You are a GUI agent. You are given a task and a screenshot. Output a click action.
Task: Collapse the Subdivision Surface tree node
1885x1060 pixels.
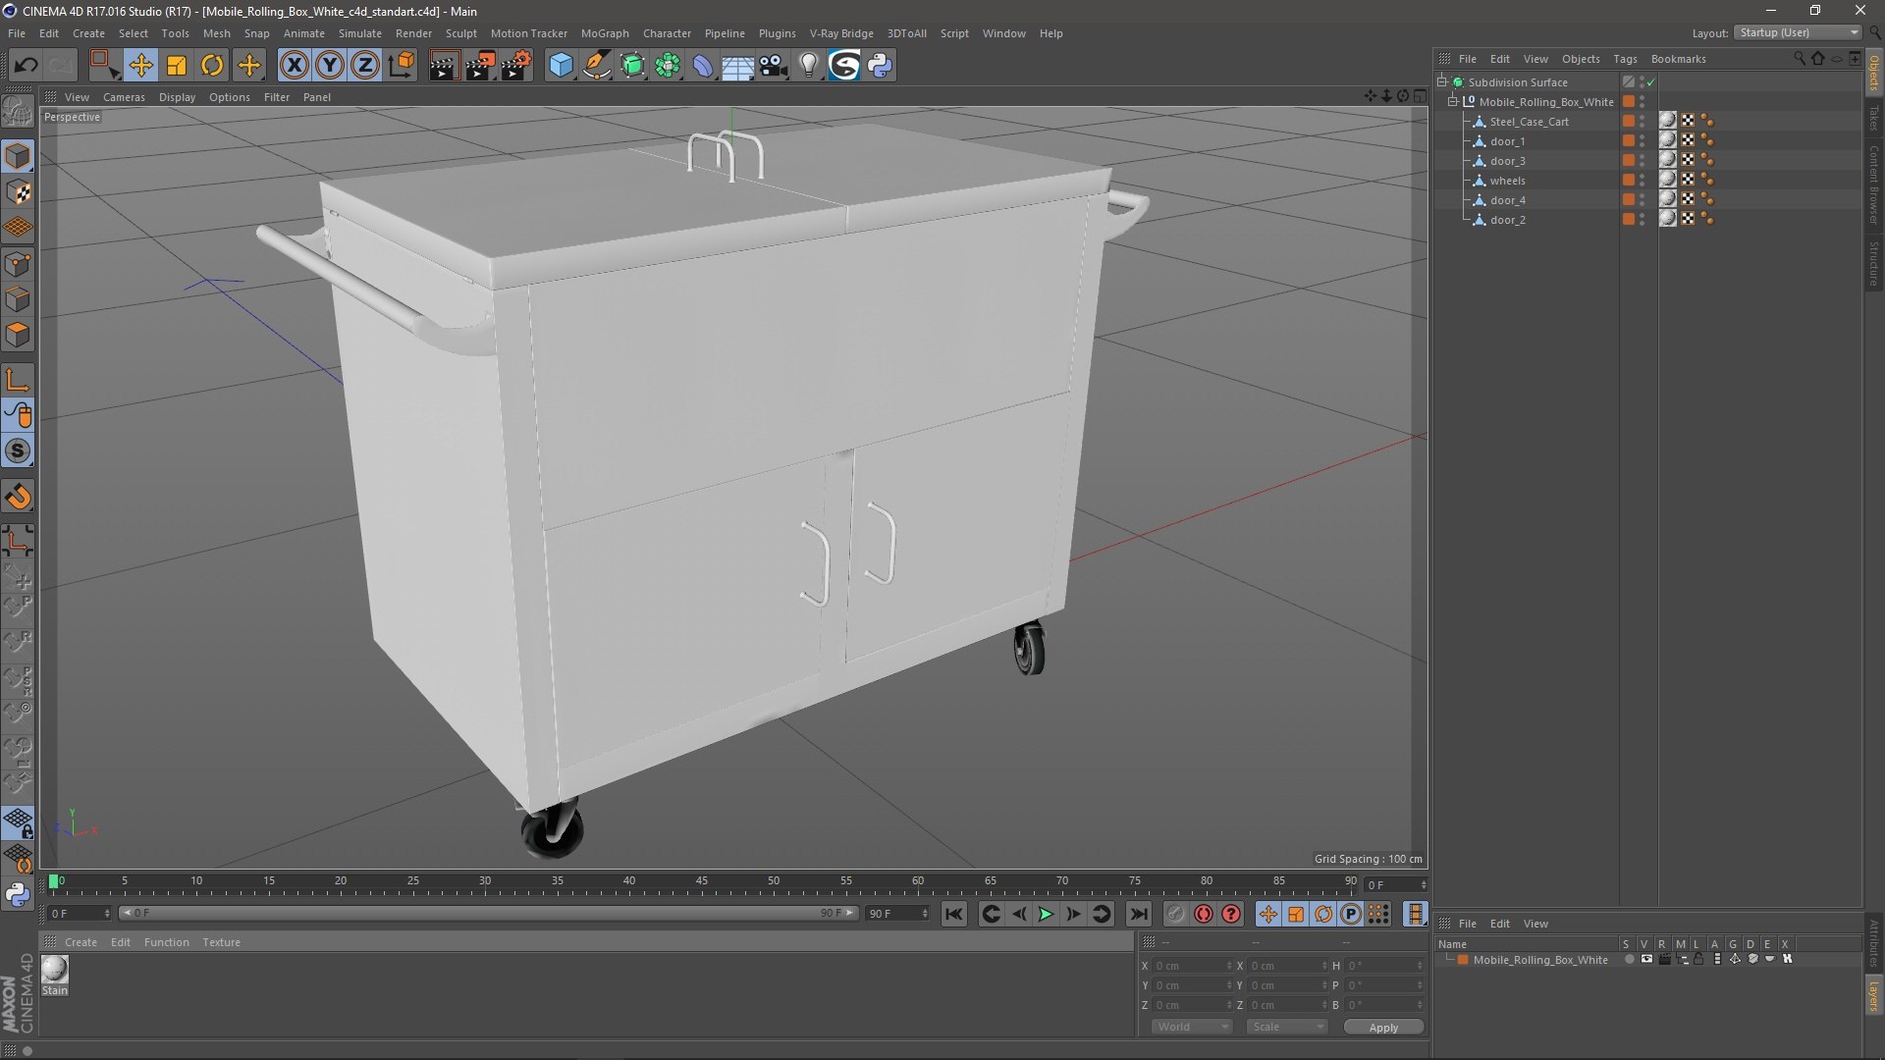(x=1442, y=82)
